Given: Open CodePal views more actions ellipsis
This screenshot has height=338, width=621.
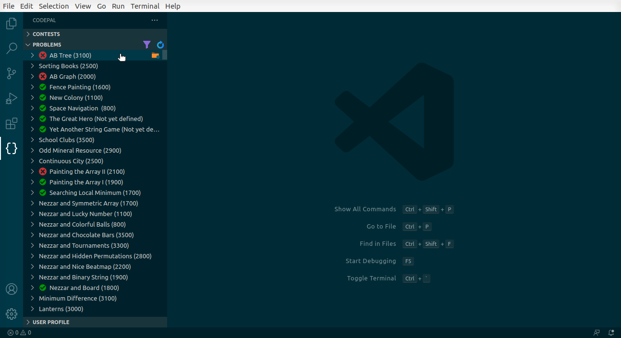Looking at the screenshot, I should [155, 20].
